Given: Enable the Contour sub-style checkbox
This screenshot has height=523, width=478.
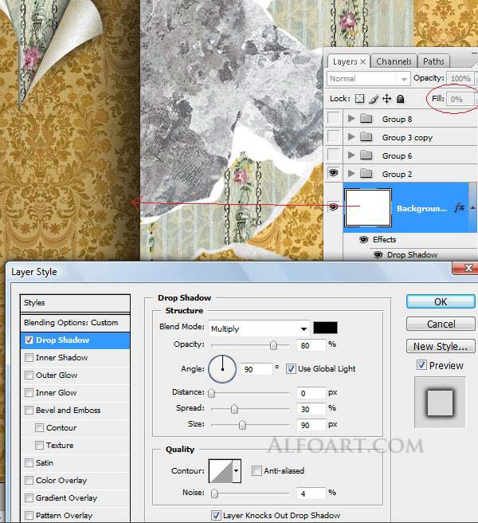Looking at the screenshot, I should [39, 427].
